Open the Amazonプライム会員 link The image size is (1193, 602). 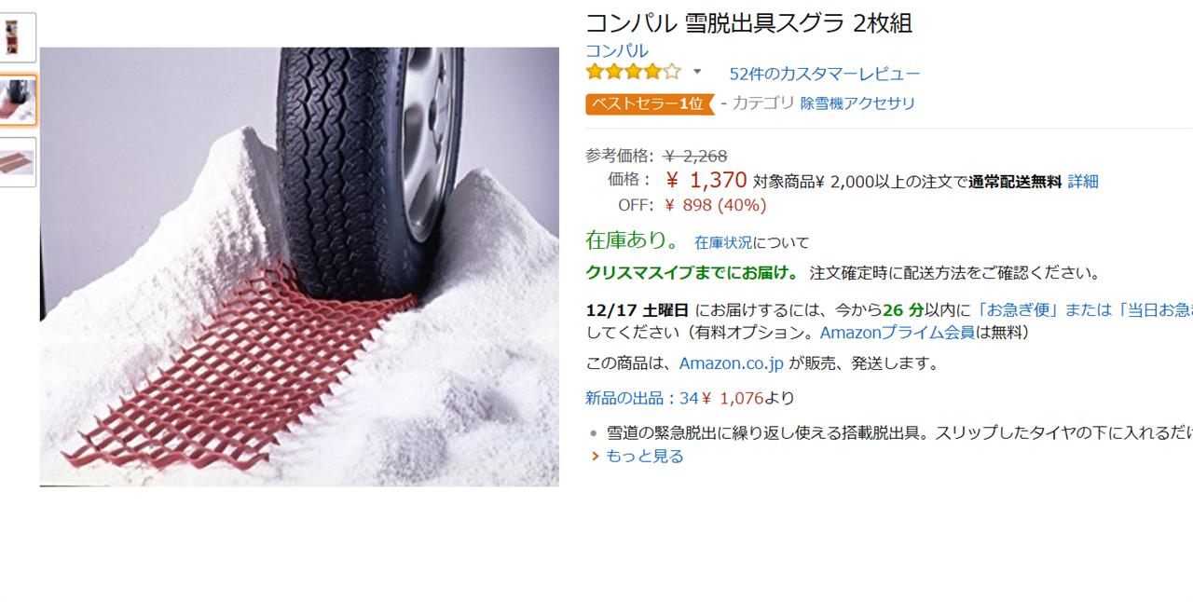(898, 332)
